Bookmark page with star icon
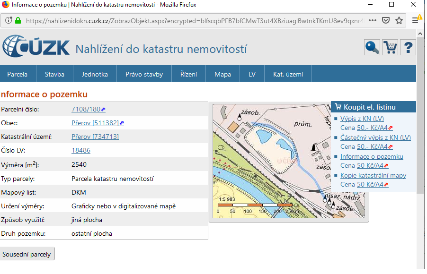Viewport: 427px width, 274px height. [x=399, y=21]
